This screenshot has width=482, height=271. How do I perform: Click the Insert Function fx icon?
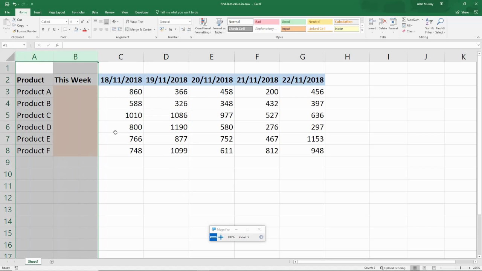pos(57,45)
